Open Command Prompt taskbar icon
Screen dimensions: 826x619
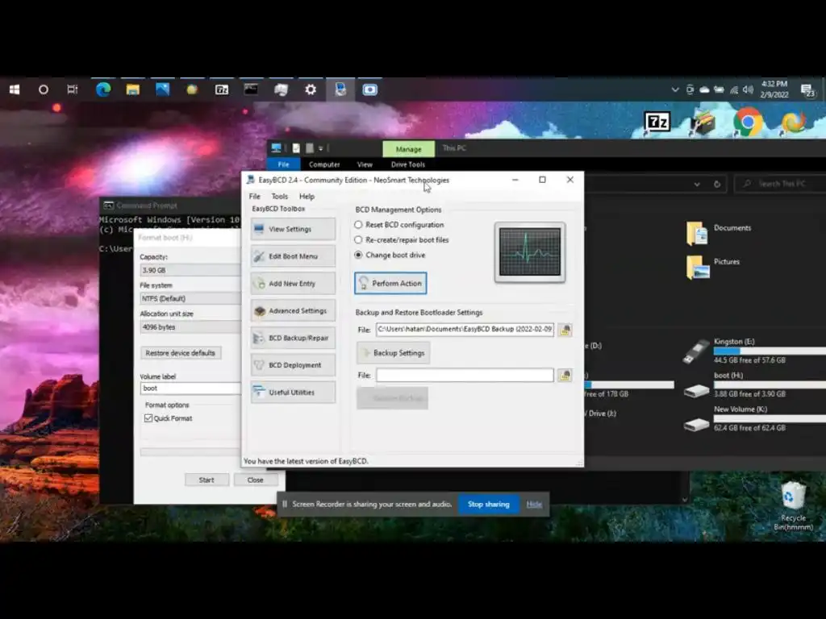[252, 90]
